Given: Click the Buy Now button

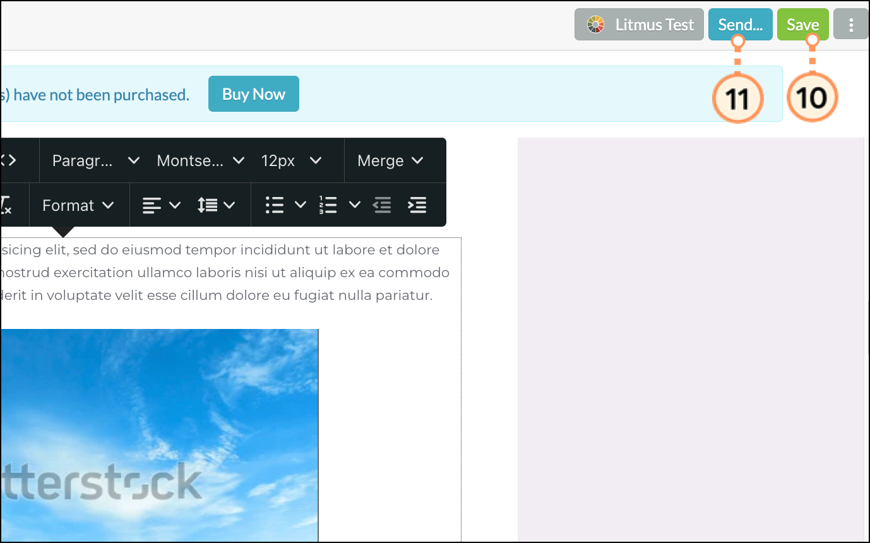Looking at the screenshot, I should 254,94.
